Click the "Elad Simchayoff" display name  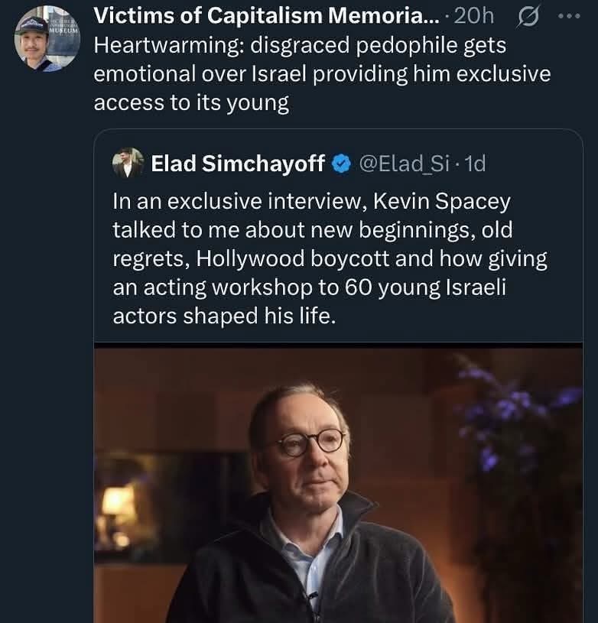tap(238, 164)
